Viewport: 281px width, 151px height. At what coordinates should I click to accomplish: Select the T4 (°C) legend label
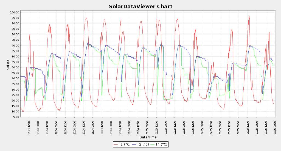click(x=161, y=144)
